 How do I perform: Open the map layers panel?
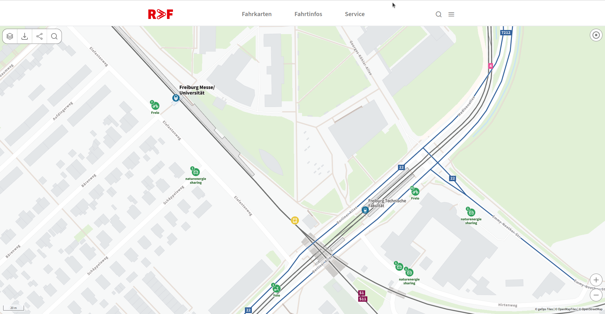click(x=10, y=36)
